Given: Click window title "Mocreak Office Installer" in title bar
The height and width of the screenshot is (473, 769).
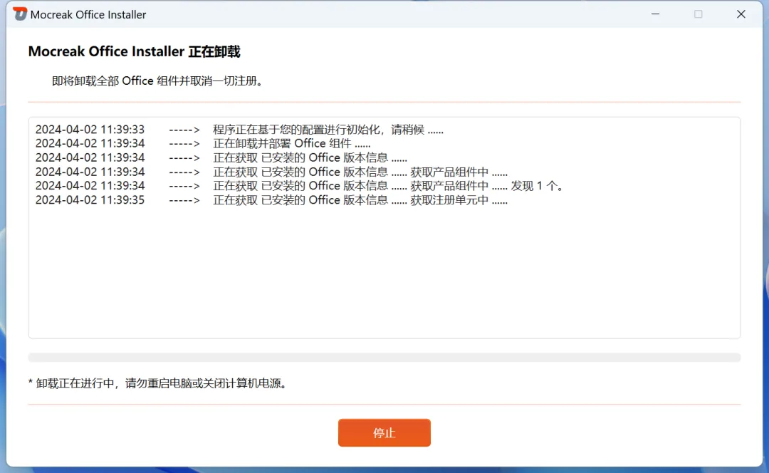Looking at the screenshot, I should (x=88, y=15).
